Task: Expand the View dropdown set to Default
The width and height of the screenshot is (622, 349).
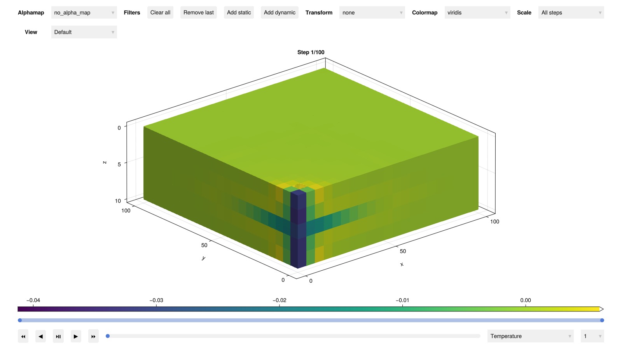Action: pyautogui.click(x=84, y=32)
